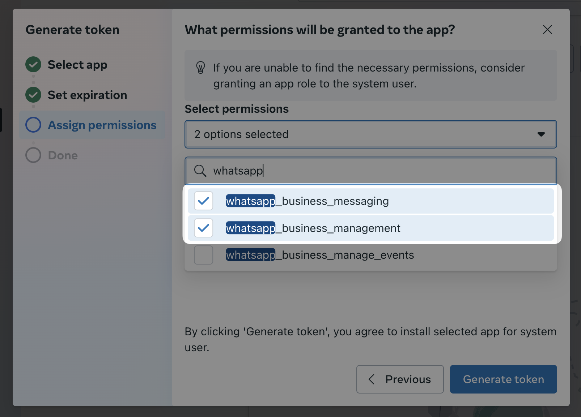
Task: Select the whatsapp_business_messaging option label
Action: (307, 201)
